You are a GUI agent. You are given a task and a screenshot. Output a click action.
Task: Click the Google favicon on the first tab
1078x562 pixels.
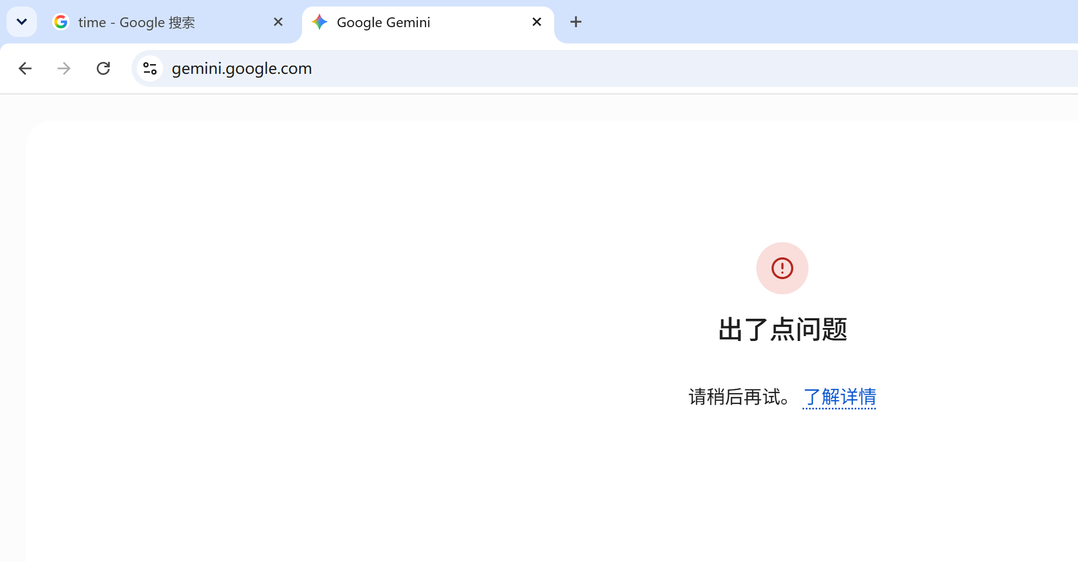(61, 22)
